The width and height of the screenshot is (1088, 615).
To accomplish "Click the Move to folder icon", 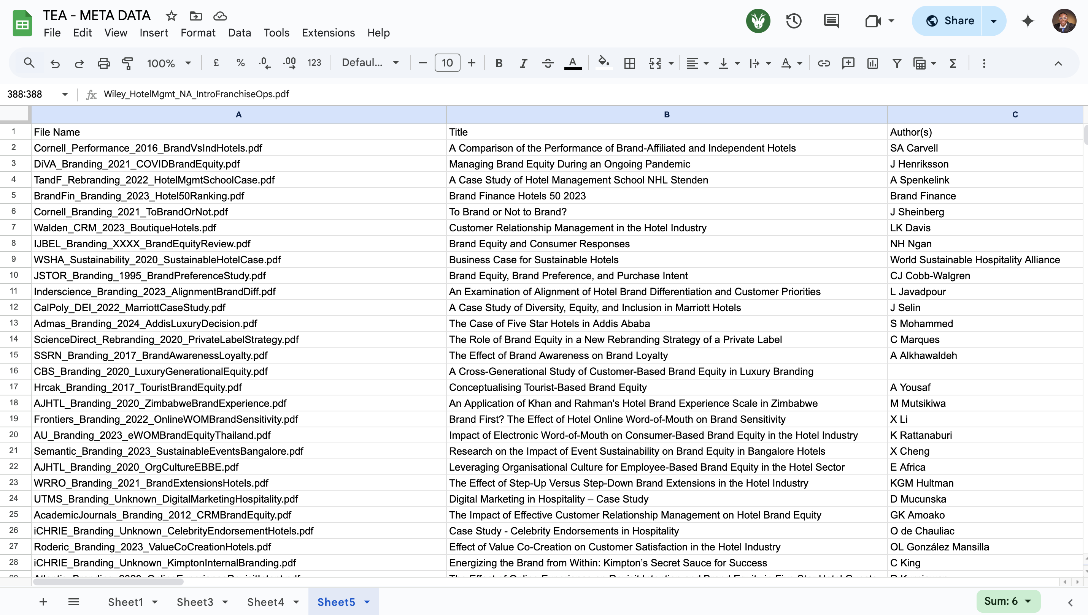I will coord(195,16).
